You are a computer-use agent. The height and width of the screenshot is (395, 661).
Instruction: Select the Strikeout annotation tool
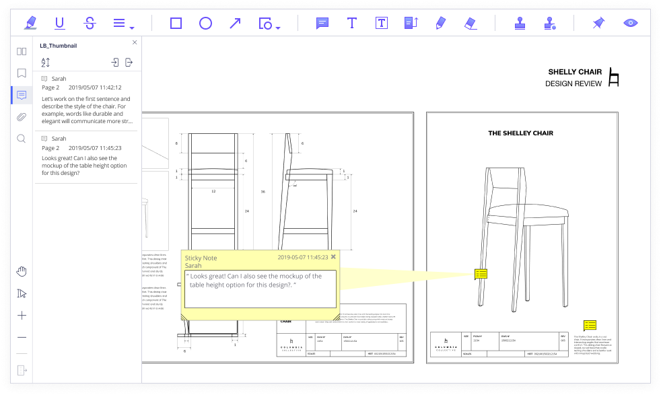(x=90, y=23)
